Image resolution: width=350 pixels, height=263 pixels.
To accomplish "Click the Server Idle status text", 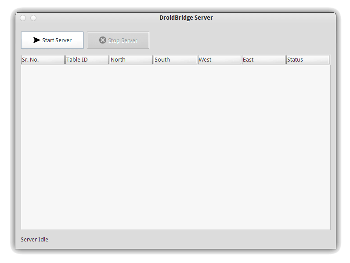I will click(34, 240).
